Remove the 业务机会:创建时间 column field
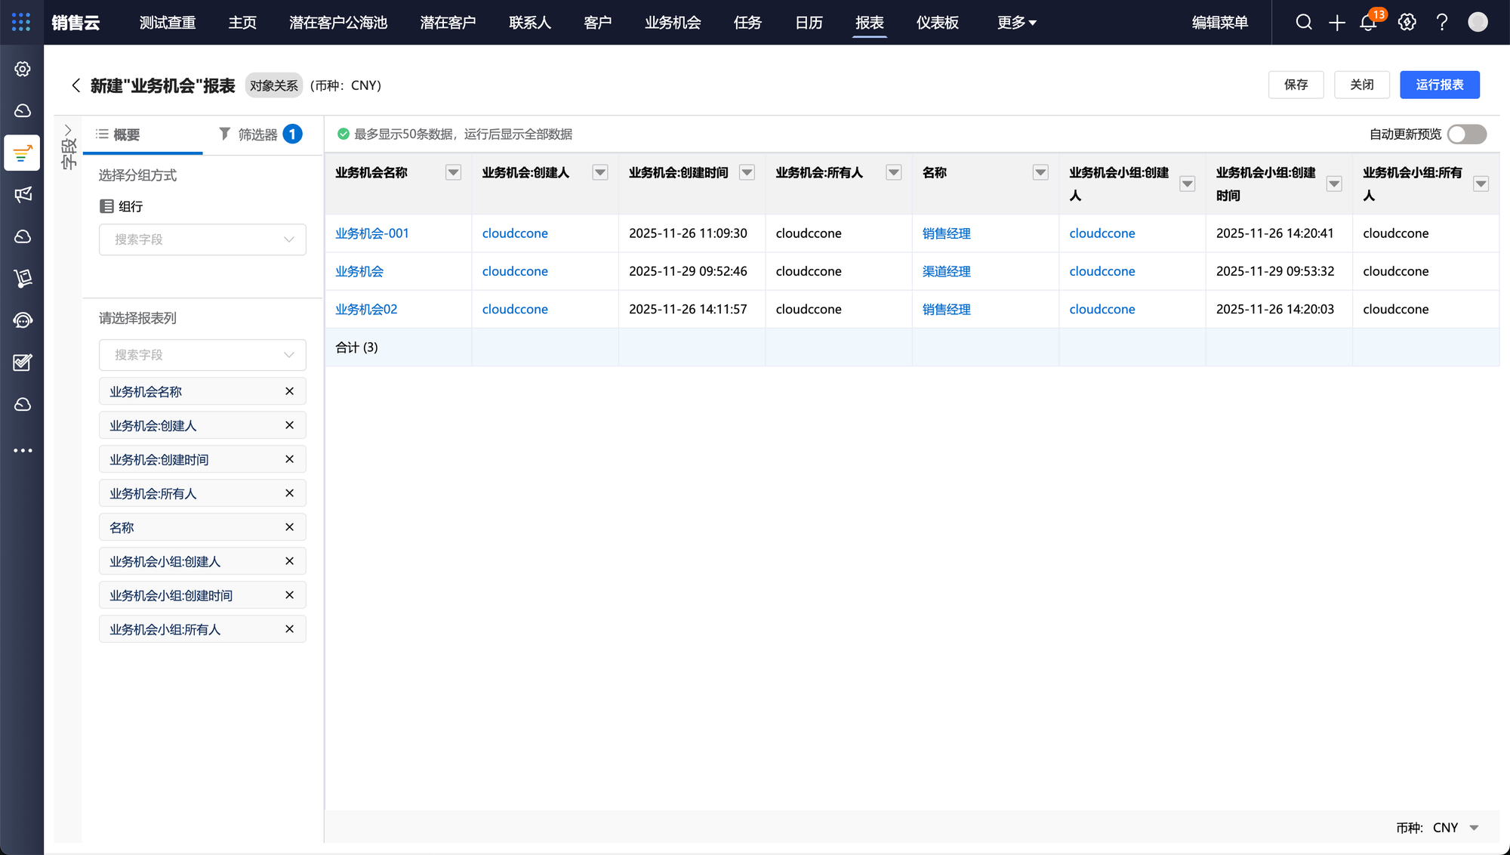This screenshot has width=1510, height=855. coord(289,459)
